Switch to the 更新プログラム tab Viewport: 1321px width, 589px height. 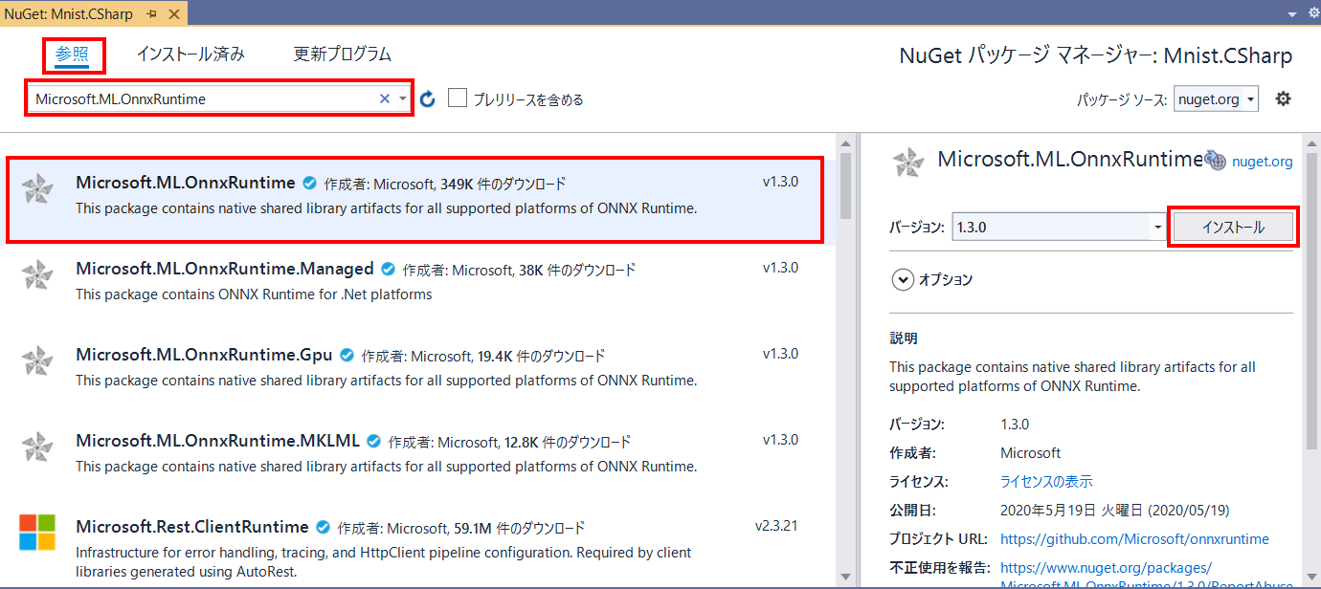pos(342,55)
